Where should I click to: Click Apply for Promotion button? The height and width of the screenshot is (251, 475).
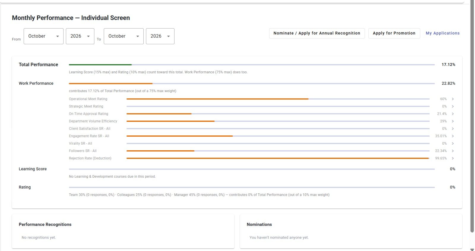pos(394,33)
